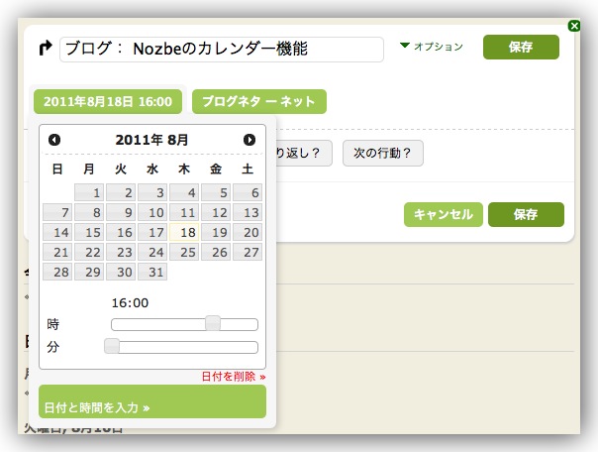Open the 2011年8月18日 16:00 date picker
The height and width of the screenshot is (452, 598).
[x=108, y=101]
